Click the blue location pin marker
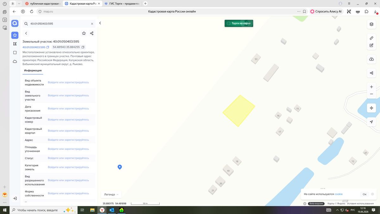This screenshot has height=214, width=380. (x=120, y=167)
